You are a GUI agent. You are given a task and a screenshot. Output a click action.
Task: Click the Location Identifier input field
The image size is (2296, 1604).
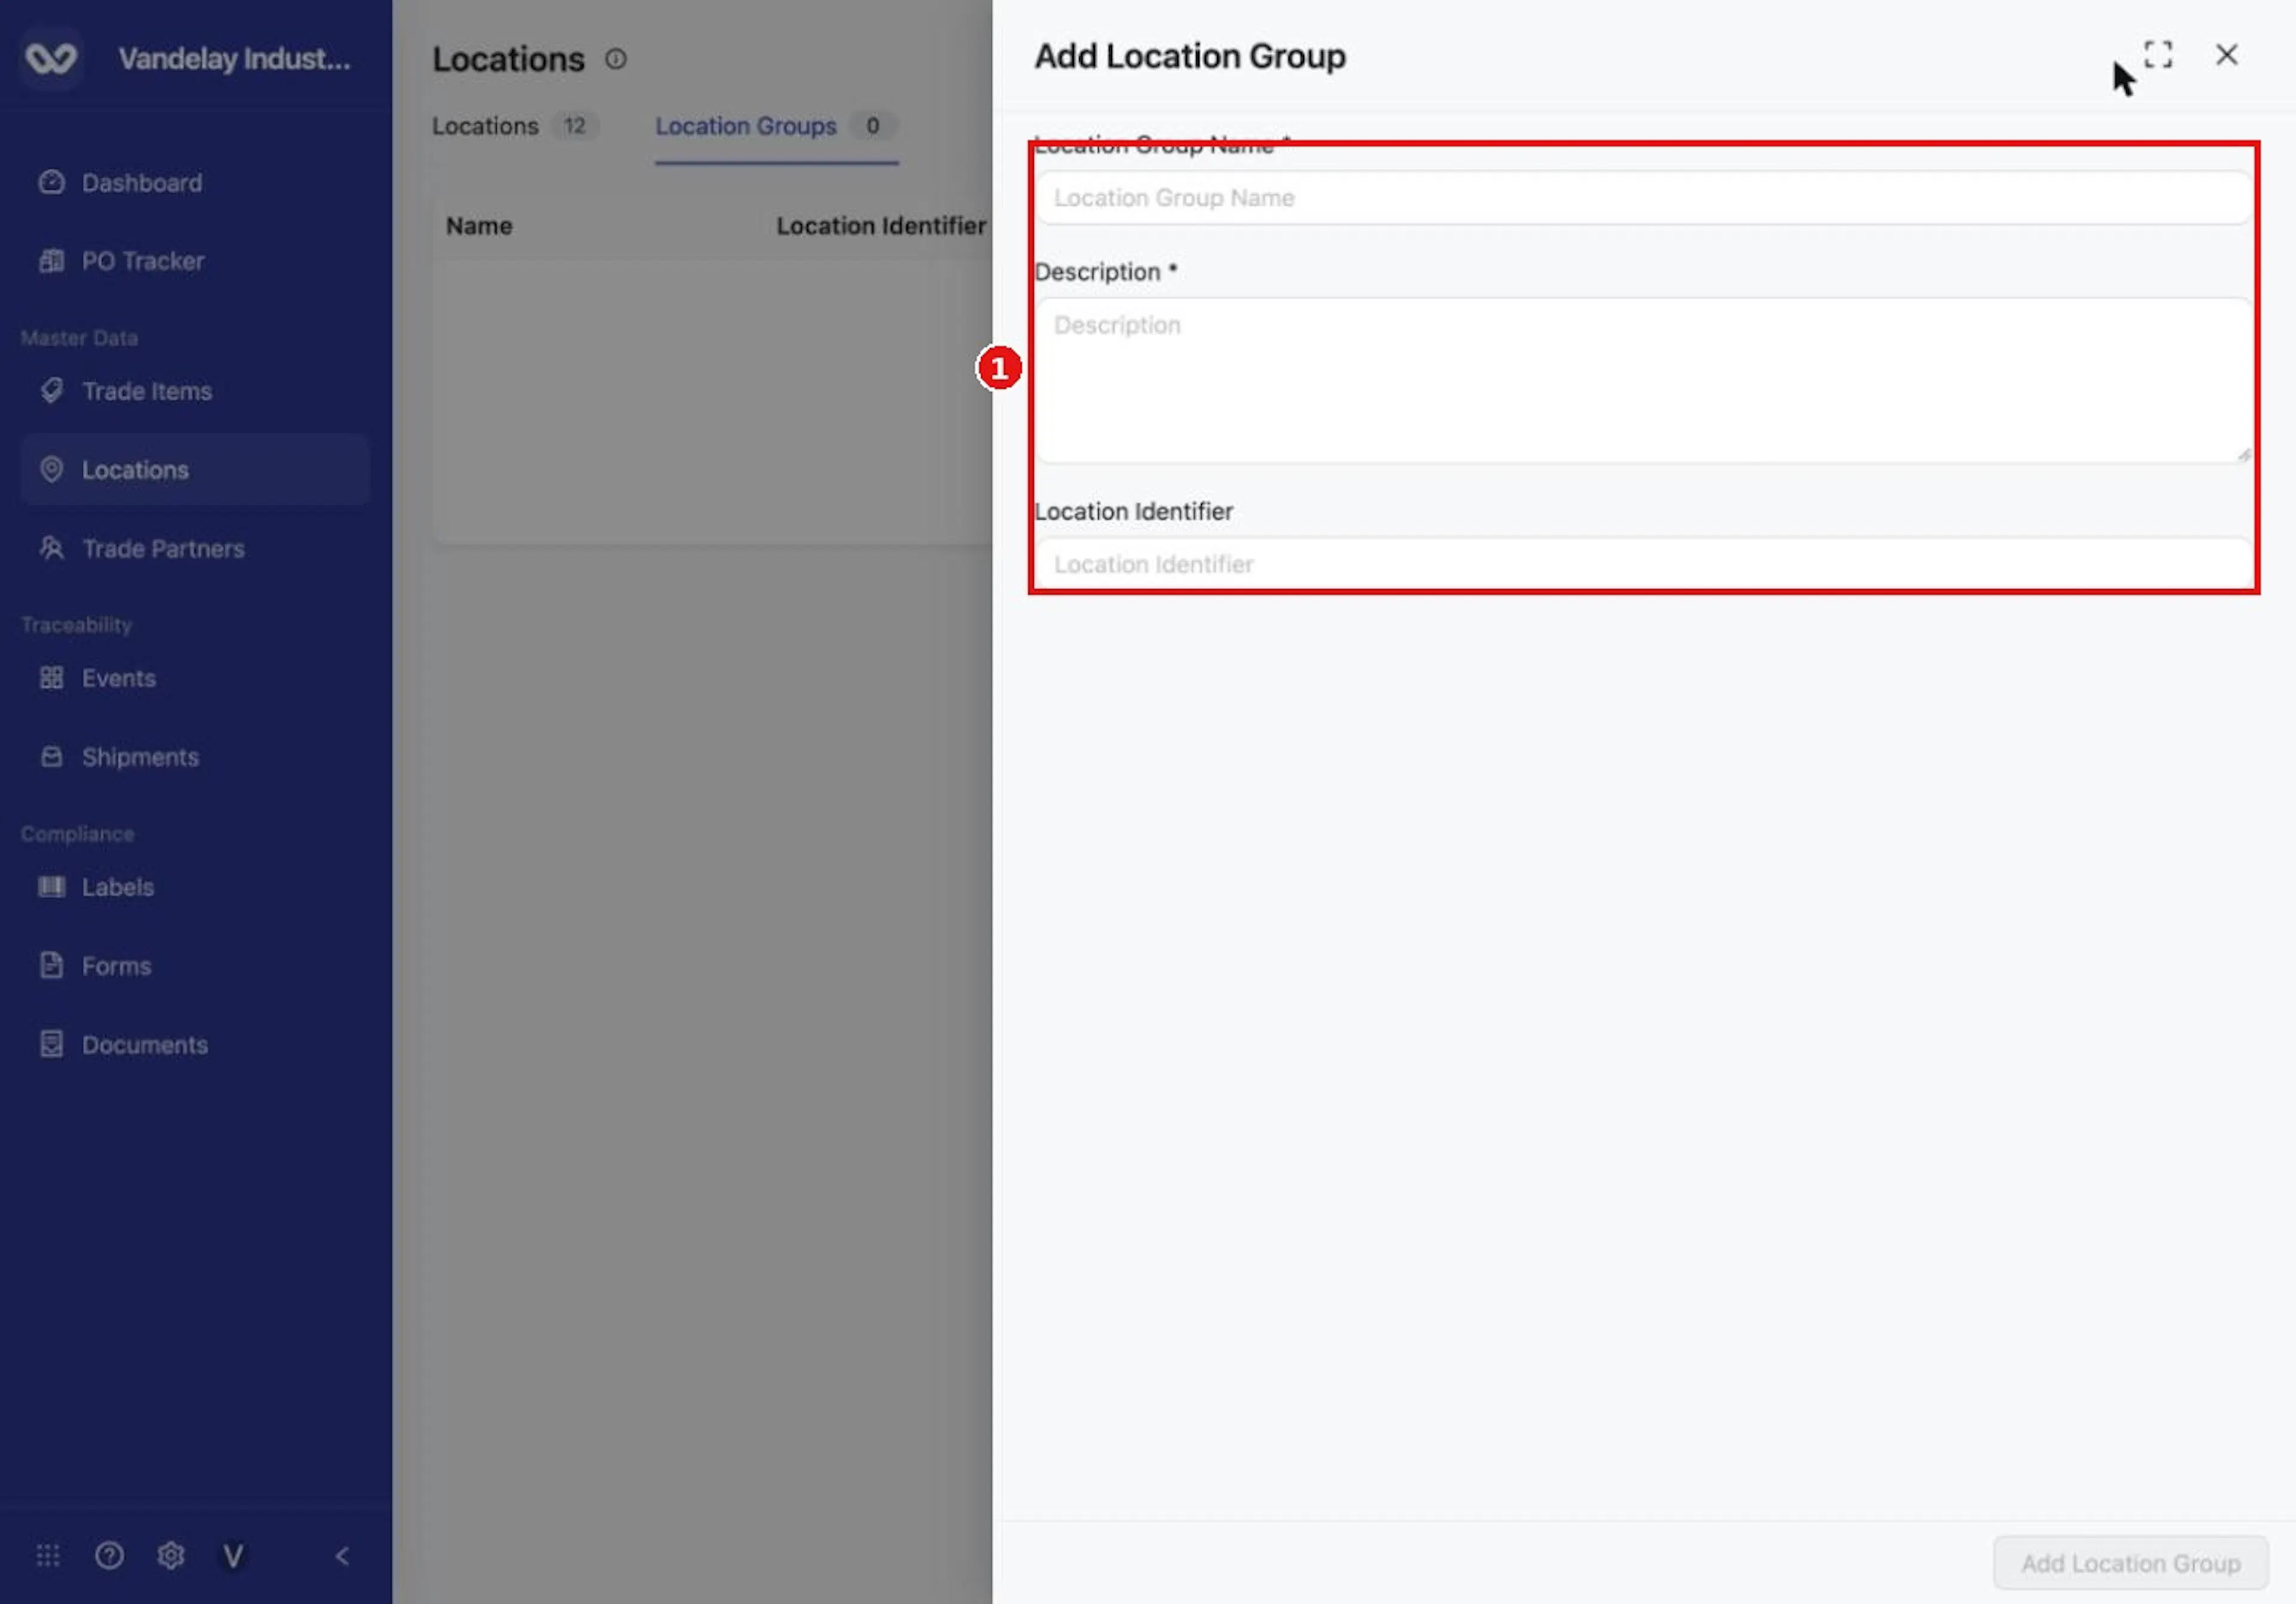[x=1643, y=564]
